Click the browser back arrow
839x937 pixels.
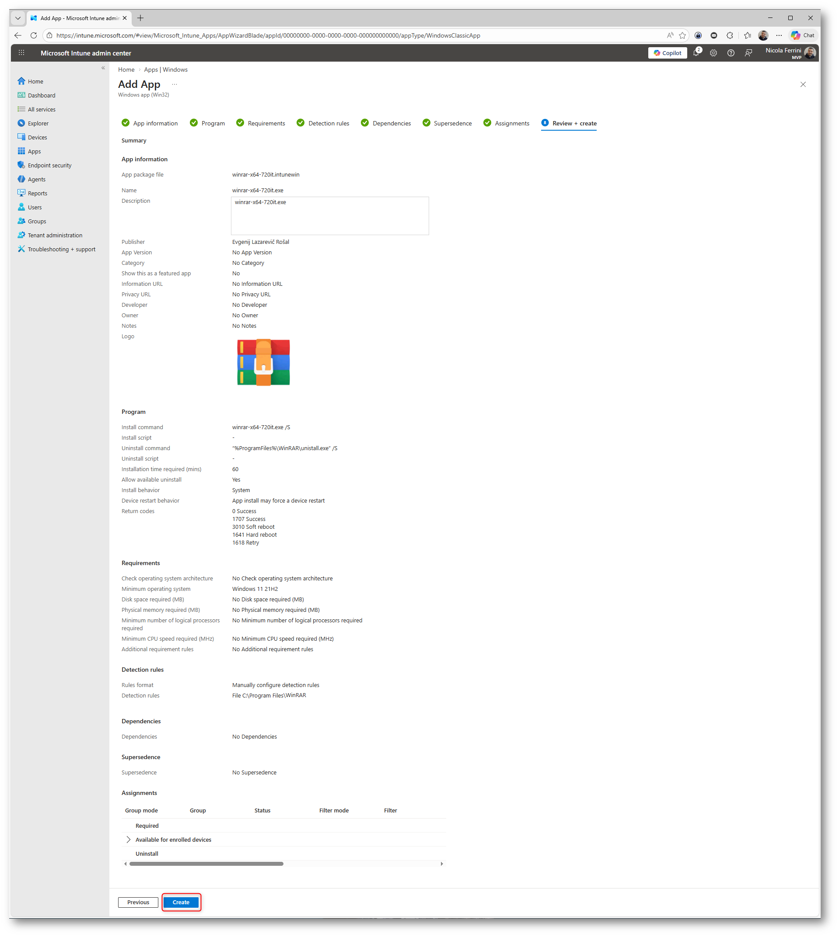(18, 35)
